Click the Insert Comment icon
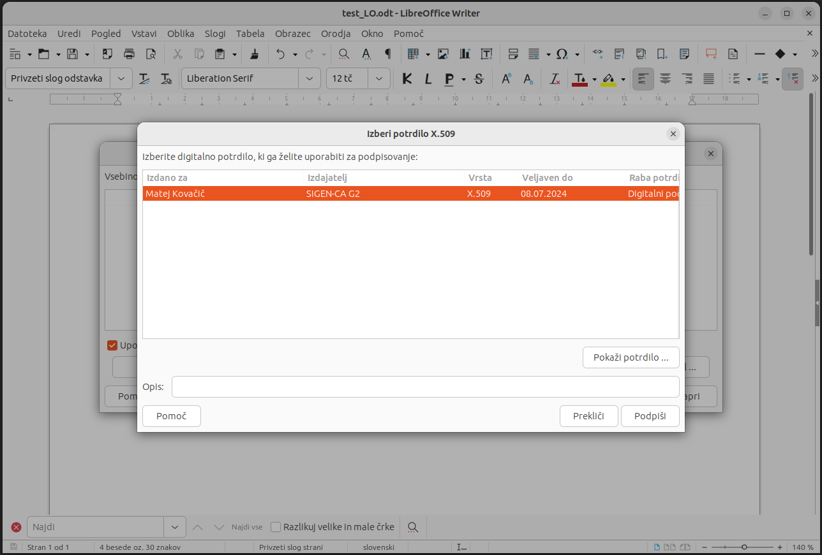 pyautogui.click(x=711, y=54)
